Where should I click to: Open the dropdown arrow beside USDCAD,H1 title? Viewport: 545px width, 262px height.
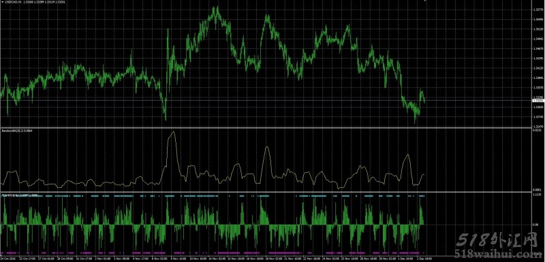(2, 2)
